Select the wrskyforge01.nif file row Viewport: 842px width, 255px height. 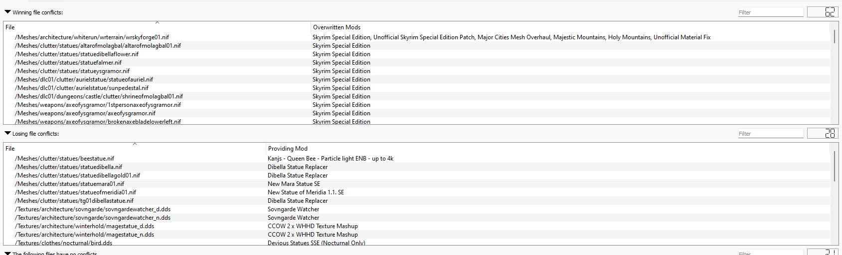click(417, 37)
